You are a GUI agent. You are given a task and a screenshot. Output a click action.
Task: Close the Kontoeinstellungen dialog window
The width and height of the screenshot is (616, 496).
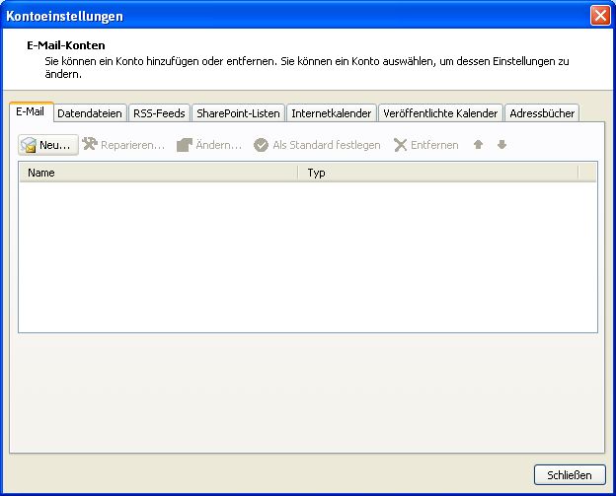click(x=599, y=15)
